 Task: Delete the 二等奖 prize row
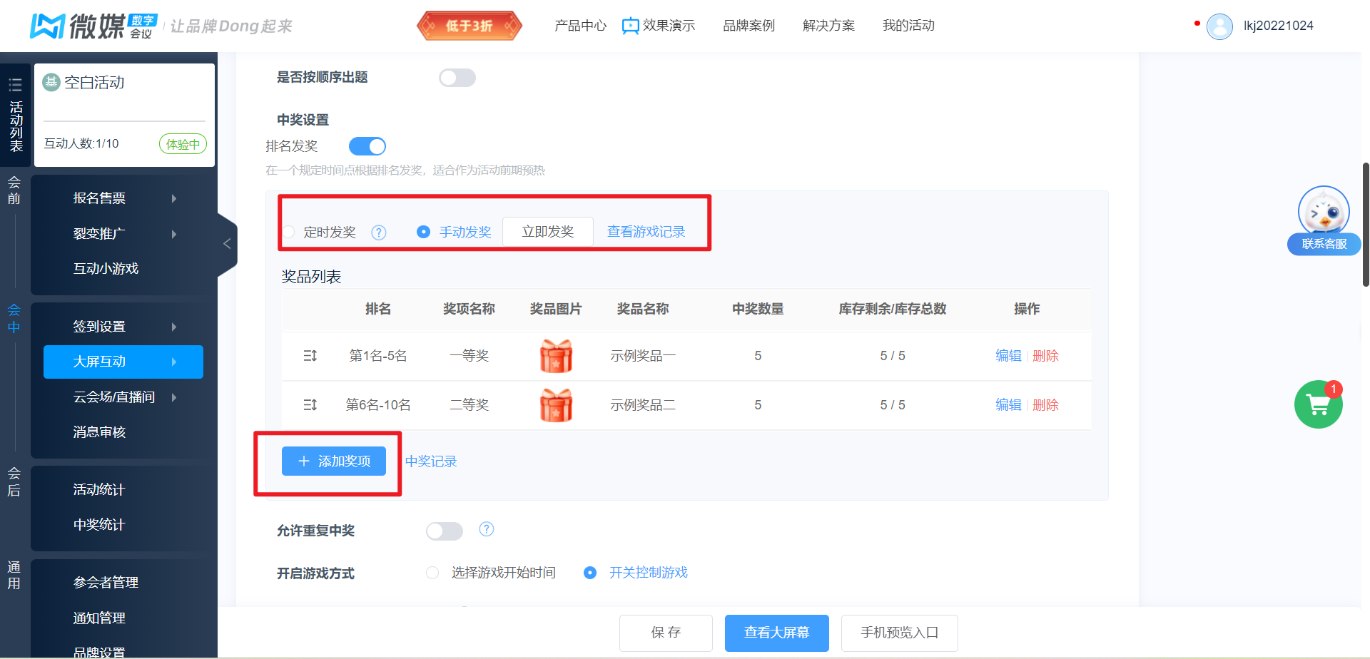[1045, 405]
